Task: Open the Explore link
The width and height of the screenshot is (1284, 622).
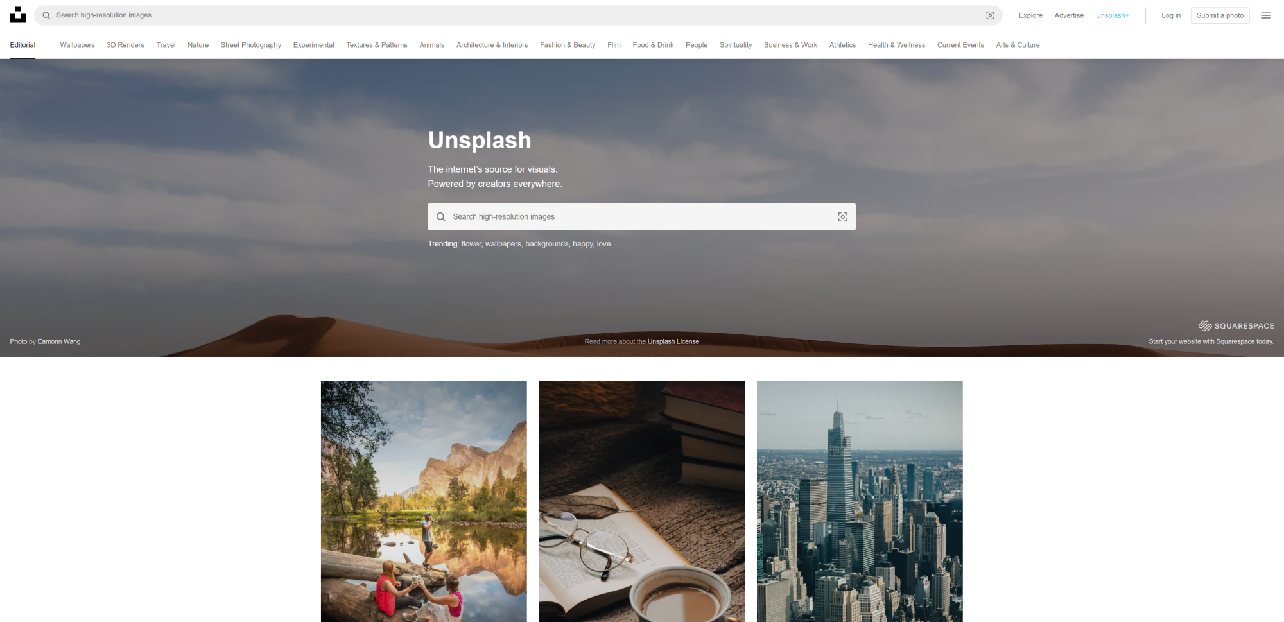Action: pyautogui.click(x=1030, y=15)
